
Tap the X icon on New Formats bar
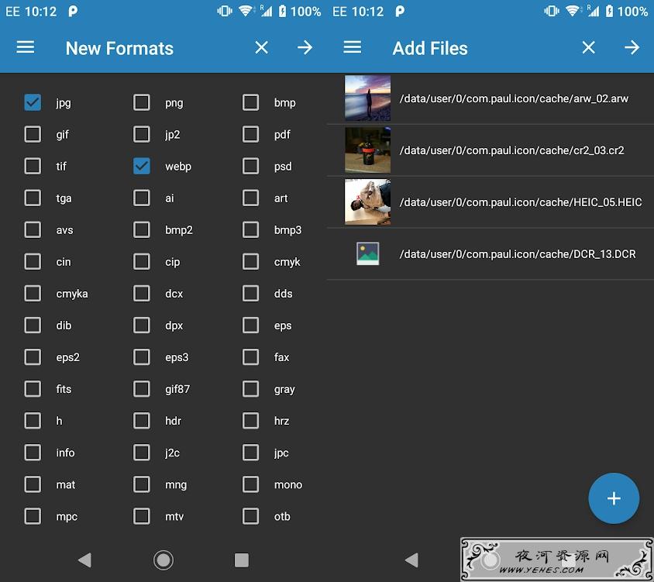tap(261, 47)
